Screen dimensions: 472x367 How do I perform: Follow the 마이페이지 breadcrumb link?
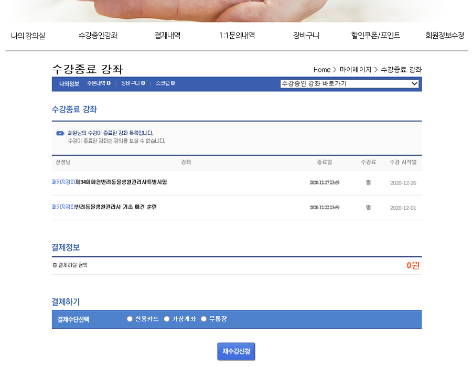pyautogui.click(x=355, y=70)
